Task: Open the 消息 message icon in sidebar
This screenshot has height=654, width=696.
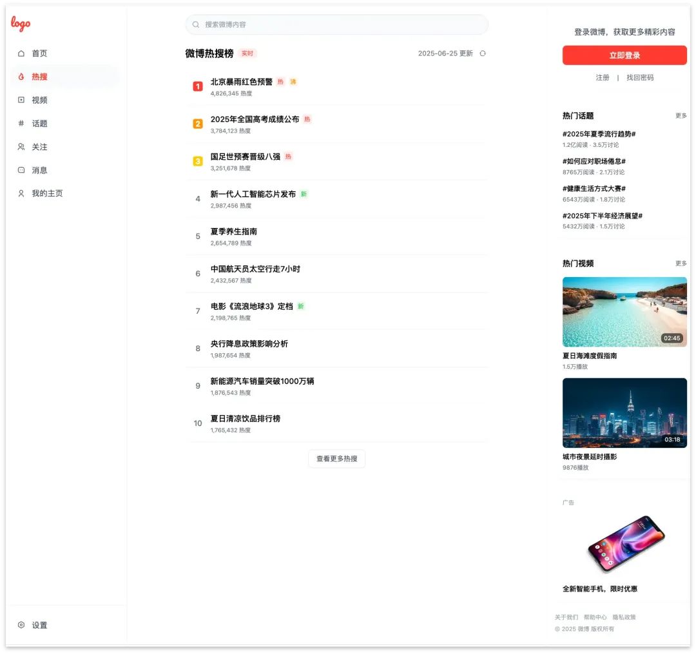Action: (x=21, y=170)
